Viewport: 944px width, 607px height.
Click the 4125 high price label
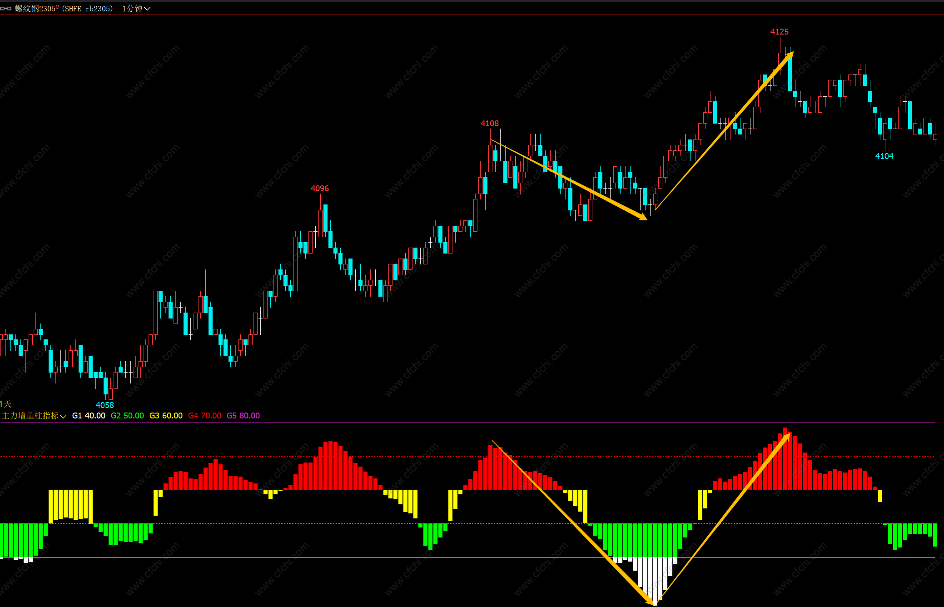coord(779,32)
